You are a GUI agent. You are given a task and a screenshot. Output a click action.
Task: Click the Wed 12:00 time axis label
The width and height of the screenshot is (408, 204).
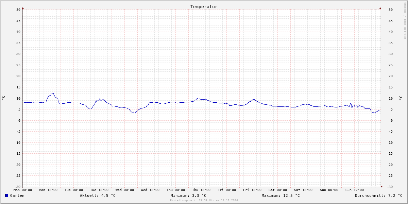pyautogui.click(x=150, y=190)
